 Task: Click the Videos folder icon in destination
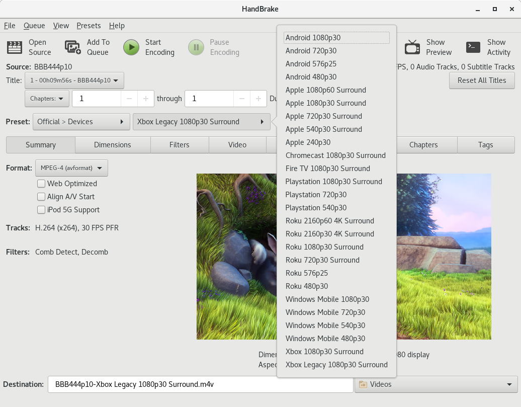363,384
